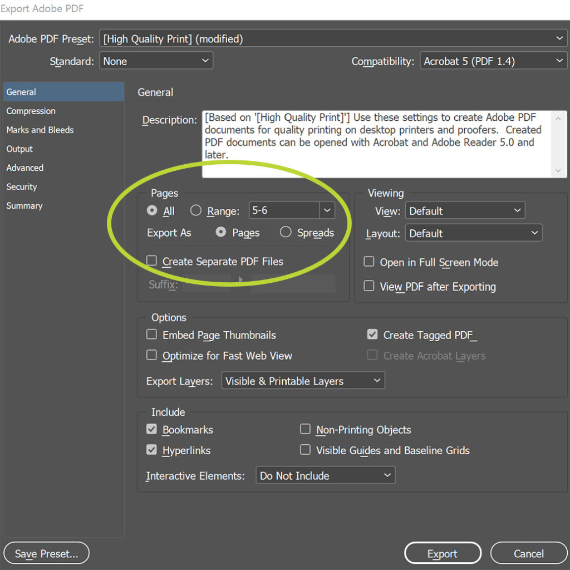Image resolution: width=570 pixels, height=570 pixels.
Task: Show the Summary section
Action: coord(63,205)
